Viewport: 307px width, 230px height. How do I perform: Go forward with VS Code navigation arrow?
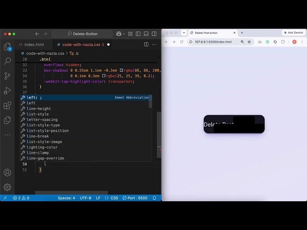coord(45,34)
